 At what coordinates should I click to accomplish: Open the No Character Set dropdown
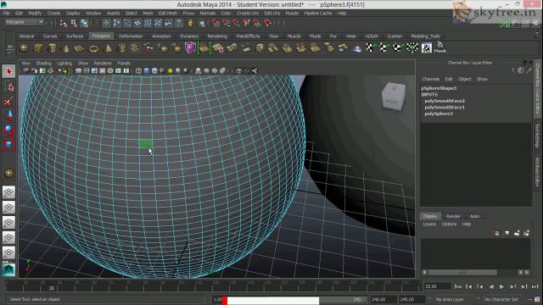tap(501, 299)
